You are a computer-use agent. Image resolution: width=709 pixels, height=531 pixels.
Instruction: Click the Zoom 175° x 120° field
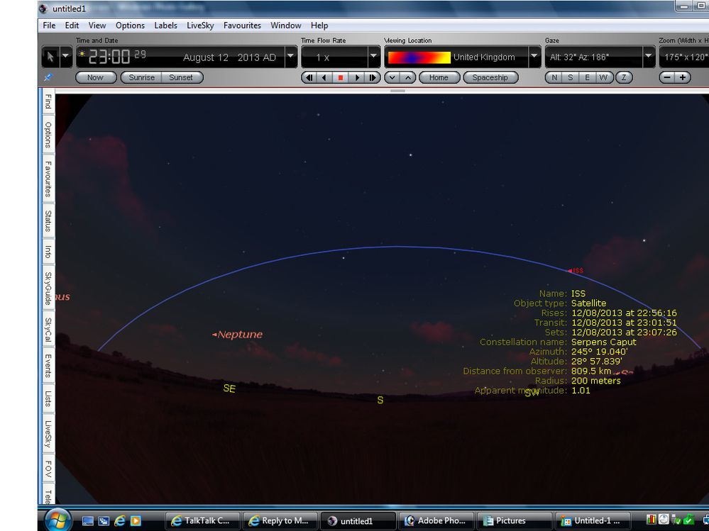(x=685, y=57)
